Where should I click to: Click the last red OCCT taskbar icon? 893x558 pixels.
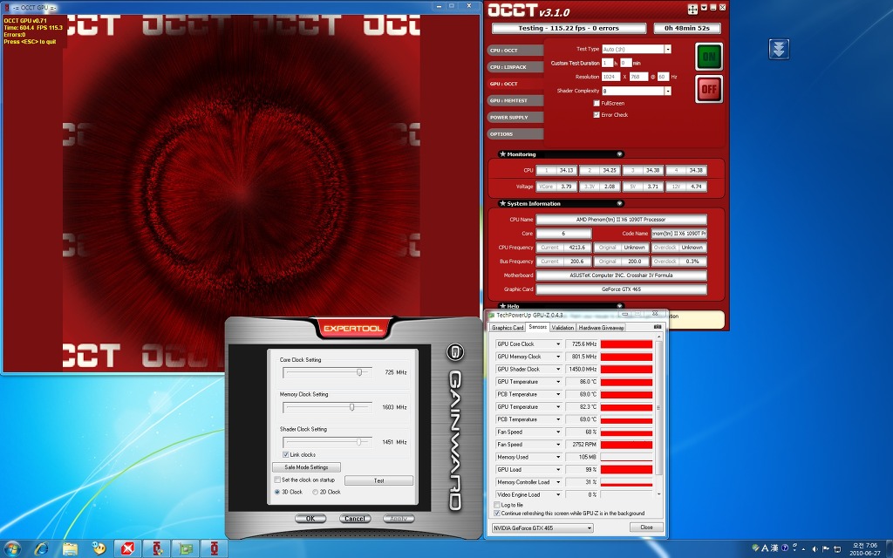[x=215, y=548]
